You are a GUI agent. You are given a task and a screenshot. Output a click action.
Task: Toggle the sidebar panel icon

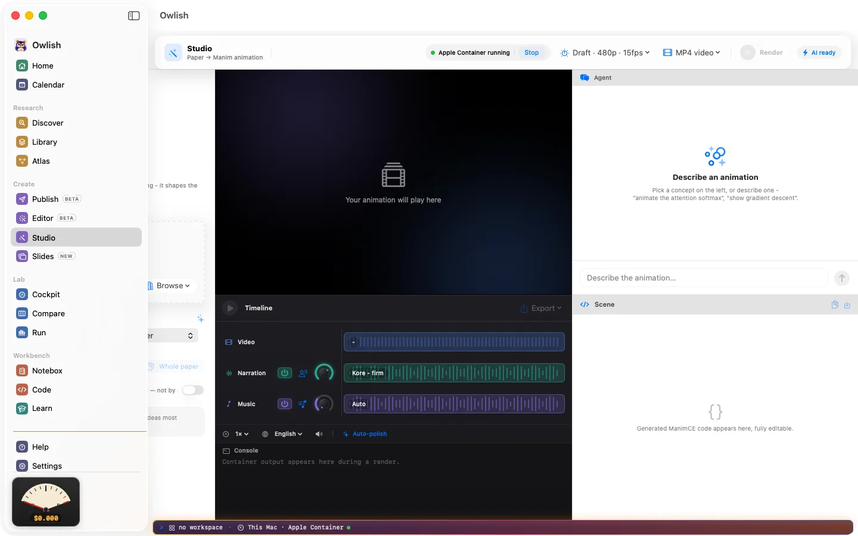[x=134, y=15]
